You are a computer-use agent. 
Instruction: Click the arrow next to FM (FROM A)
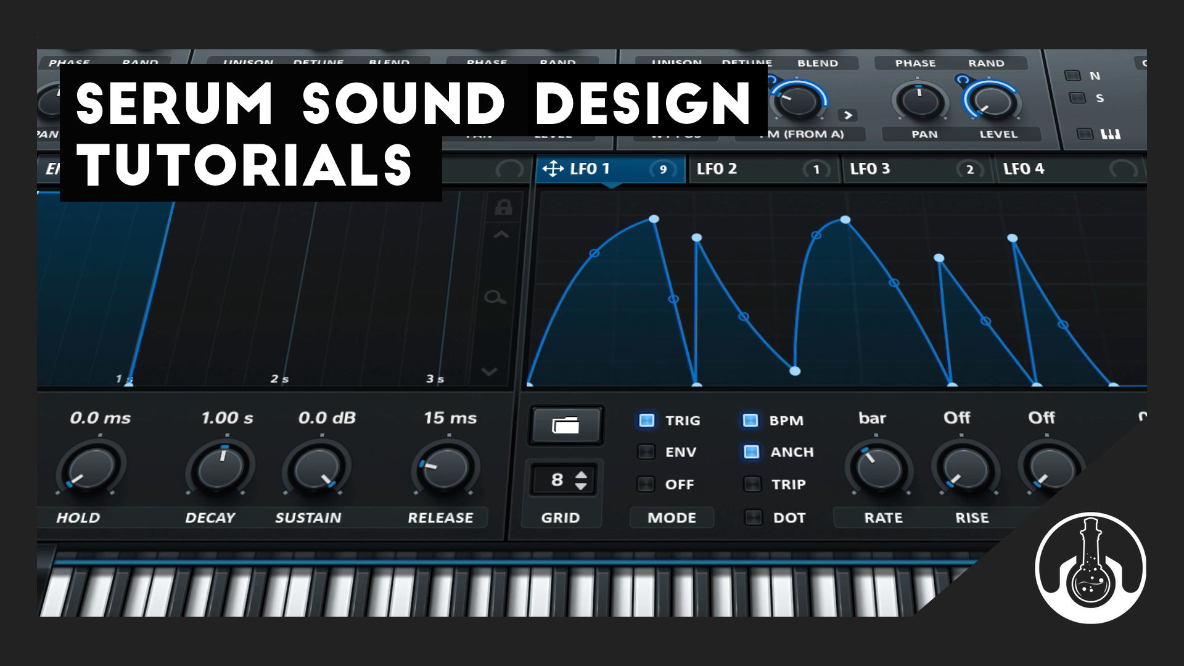click(849, 114)
